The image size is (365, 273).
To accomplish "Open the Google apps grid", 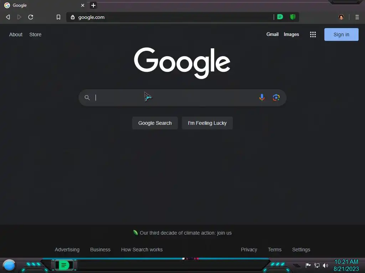I will point(313,34).
